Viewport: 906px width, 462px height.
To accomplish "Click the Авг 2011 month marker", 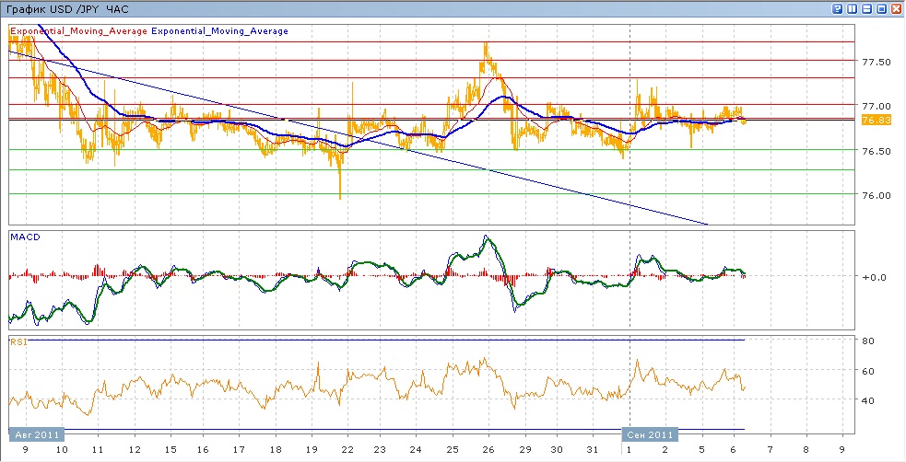I will 36,433.
